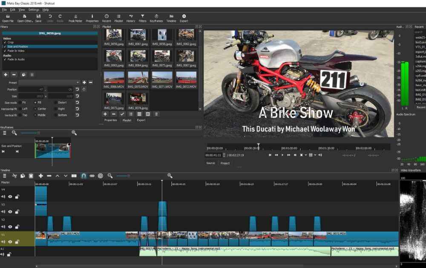Uncheck the Fade In Video filter
Viewport: 426px width, 268px height.
click(x=5, y=51)
